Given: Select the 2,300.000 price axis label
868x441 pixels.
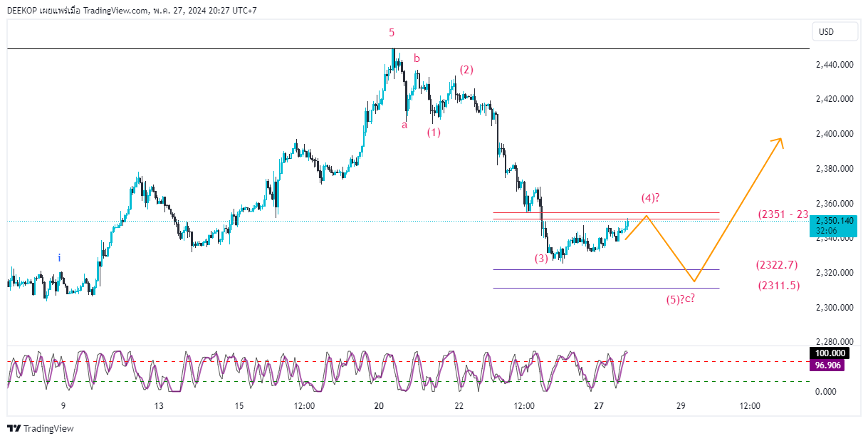Looking at the screenshot, I should 835,308.
